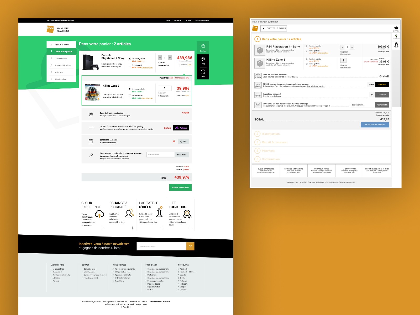Increase Playstation 4 quantity with plus button
This screenshot has height=315, width=420.
(170, 58)
